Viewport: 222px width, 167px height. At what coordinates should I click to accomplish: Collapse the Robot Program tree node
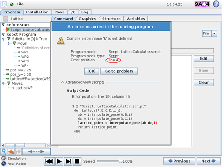[x=3, y=34]
